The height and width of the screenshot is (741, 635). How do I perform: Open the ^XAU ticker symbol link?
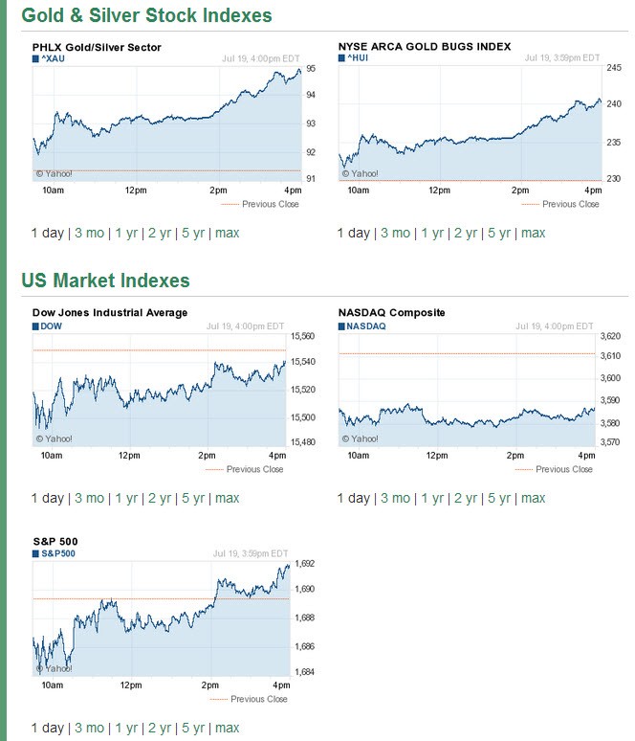tap(54, 59)
